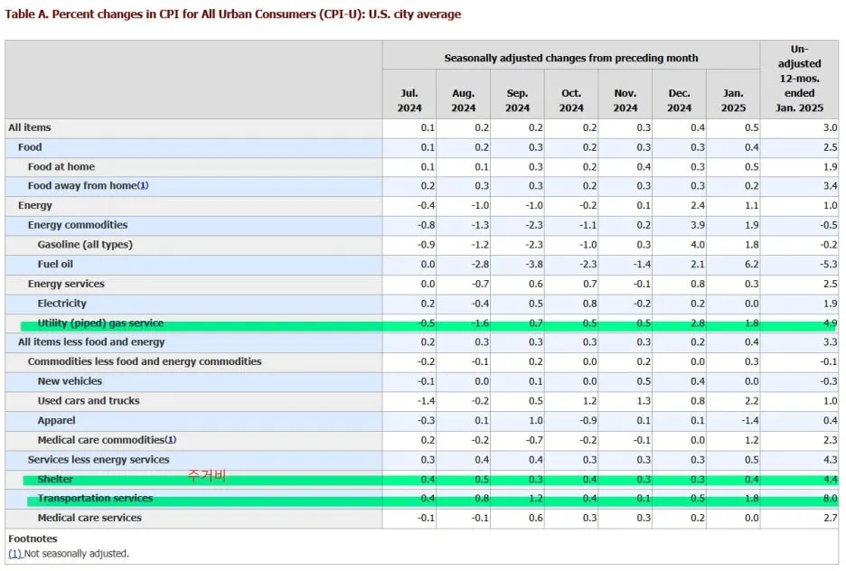Click the 'Energy' row label
The height and width of the screenshot is (571, 846).
[35, 205]
